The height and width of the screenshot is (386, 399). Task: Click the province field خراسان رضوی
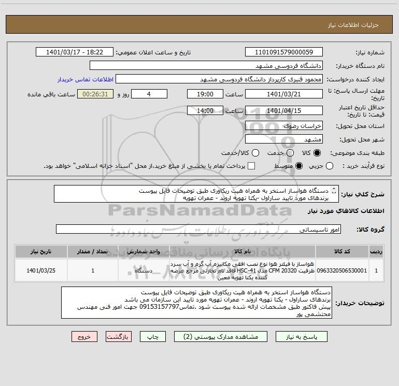point(284,126)
